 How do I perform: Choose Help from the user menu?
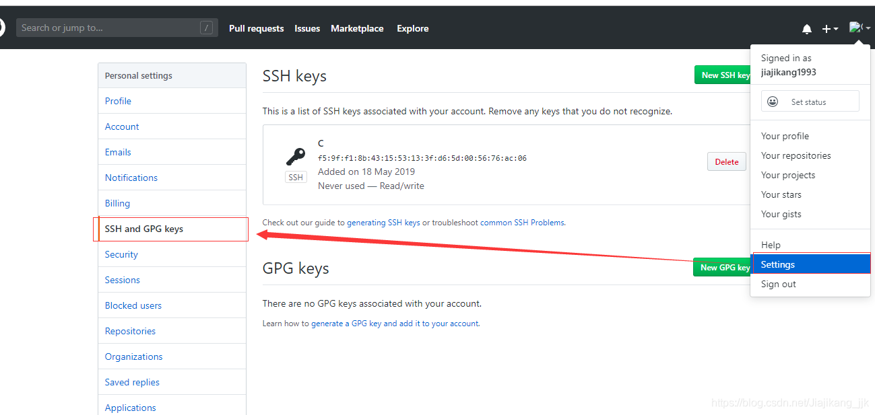810,245
